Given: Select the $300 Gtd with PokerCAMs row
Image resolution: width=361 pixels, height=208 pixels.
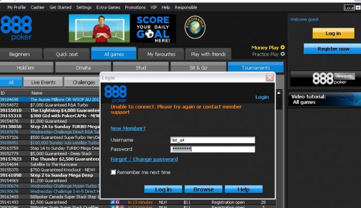Looking at the screenshot, I should tap(50, 116).
